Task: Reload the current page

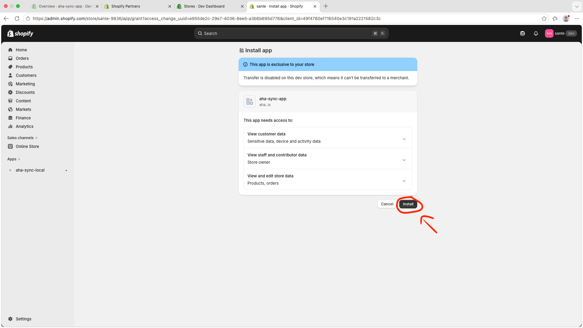Action: [17, 19]
